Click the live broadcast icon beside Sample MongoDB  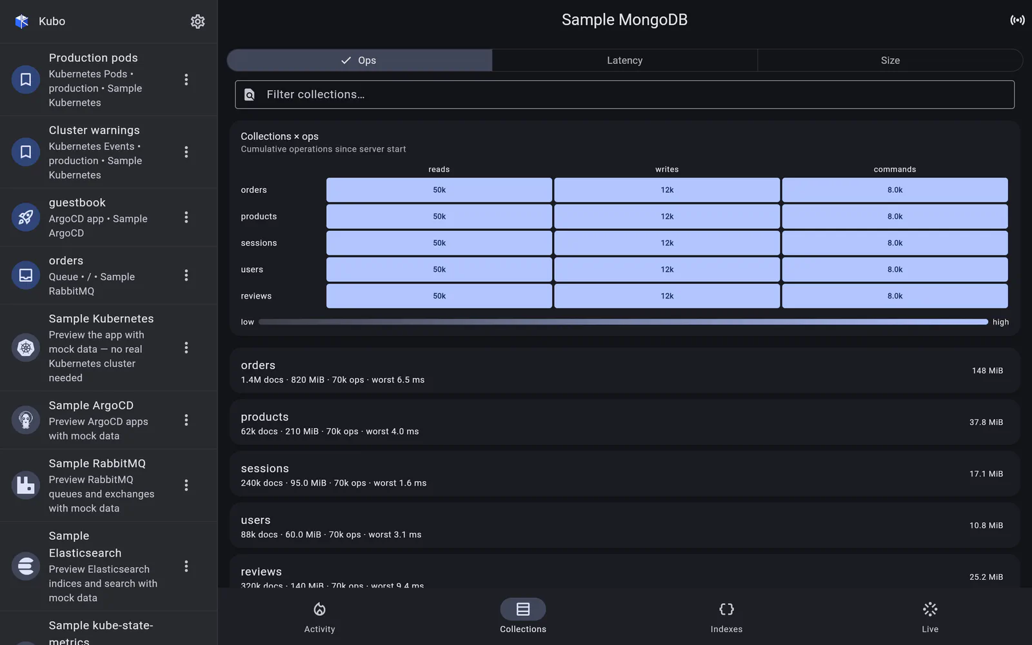tap(1017, 20)
